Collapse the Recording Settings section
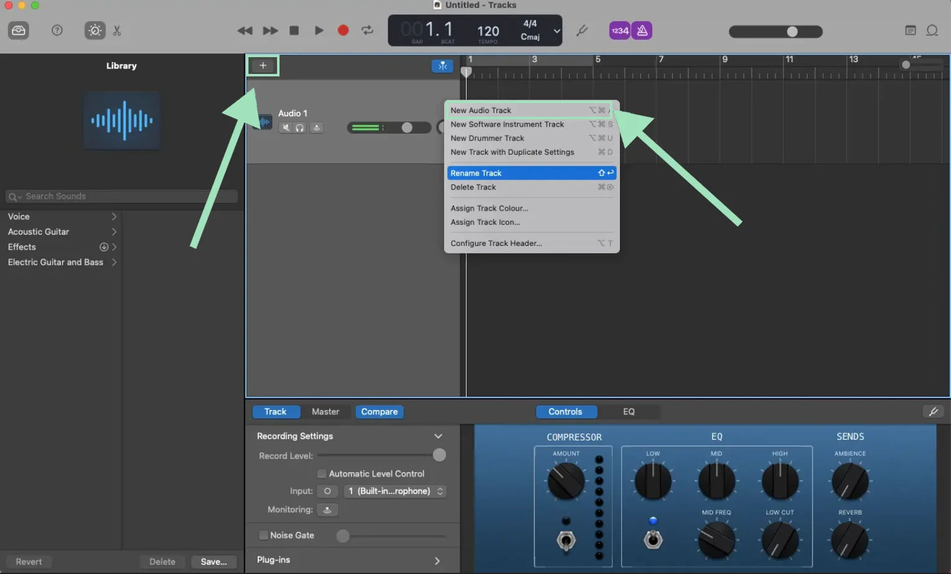Viewport: 951px width, 574px height. (x=439, y=436)
